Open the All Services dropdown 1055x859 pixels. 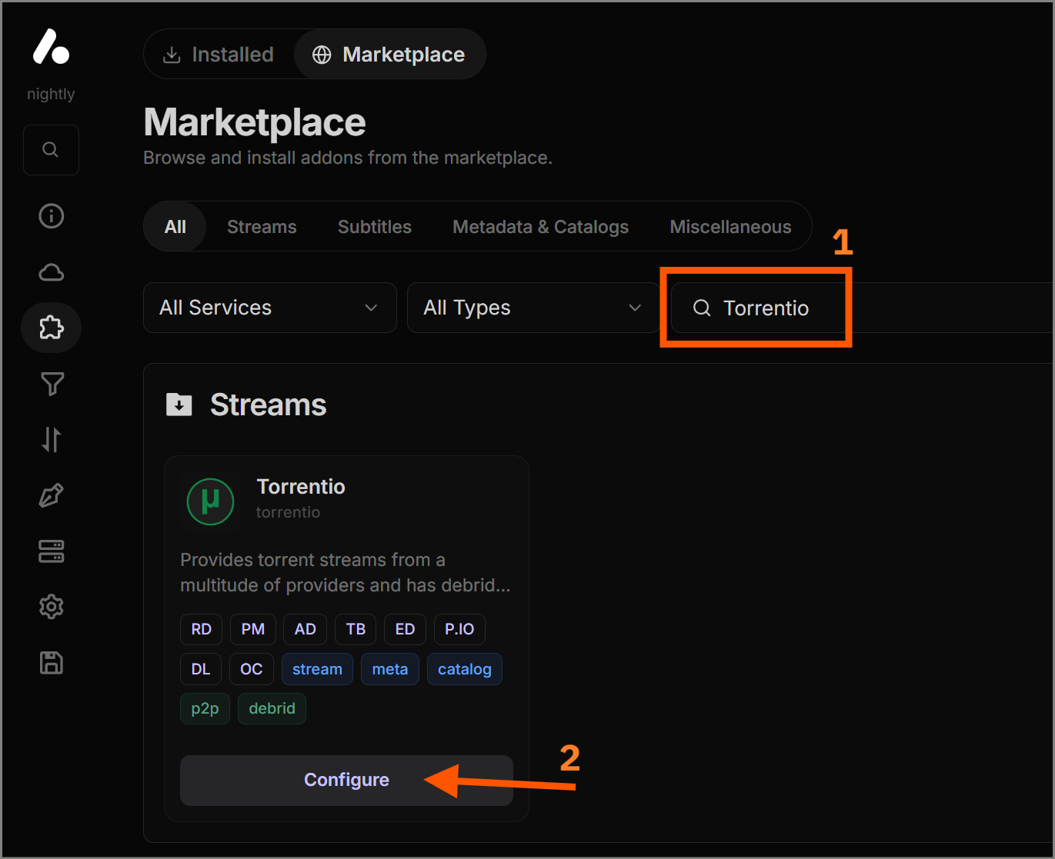click(x=270, y=308)
